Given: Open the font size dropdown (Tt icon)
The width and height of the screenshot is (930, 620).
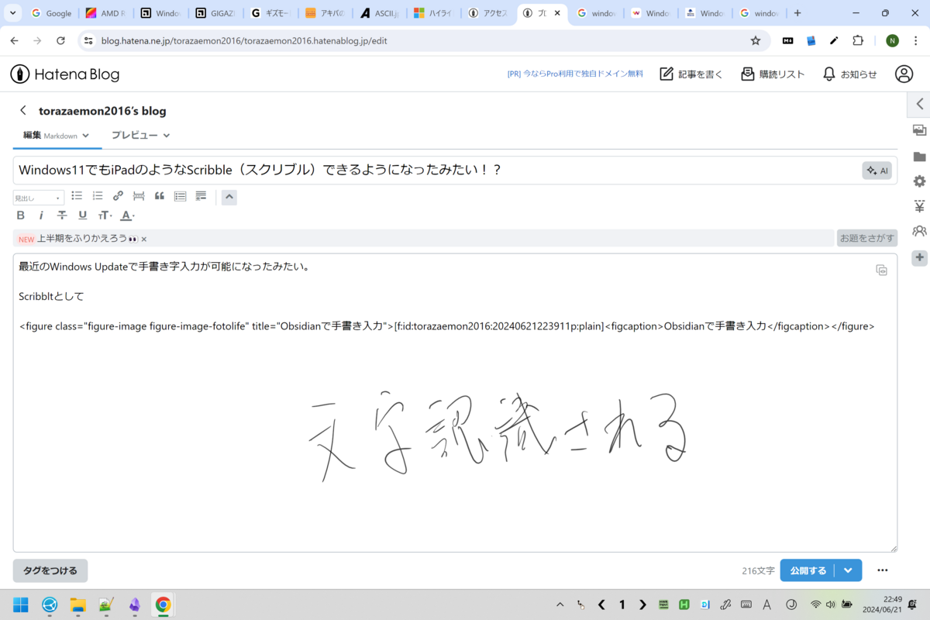Looking at the screenshot, I should [105, 215].
